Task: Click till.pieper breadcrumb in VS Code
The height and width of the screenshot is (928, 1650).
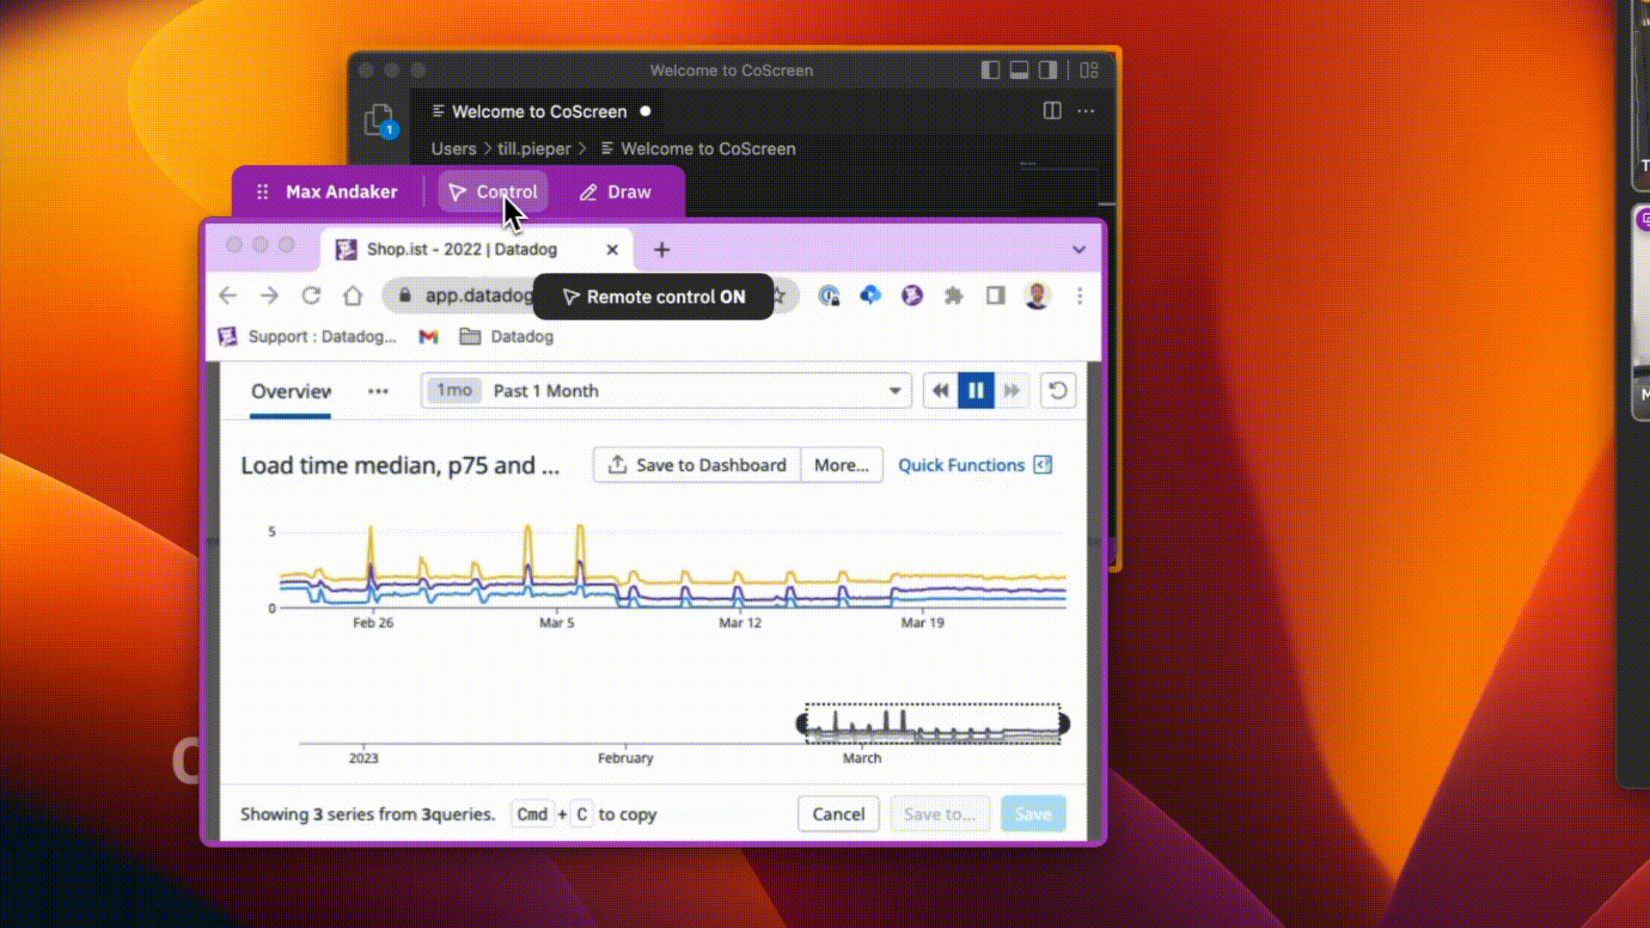Action: 534,149
